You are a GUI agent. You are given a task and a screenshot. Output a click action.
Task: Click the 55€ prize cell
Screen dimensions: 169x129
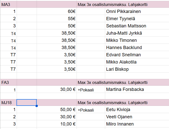pyautogui.click(x=57, y=19)
